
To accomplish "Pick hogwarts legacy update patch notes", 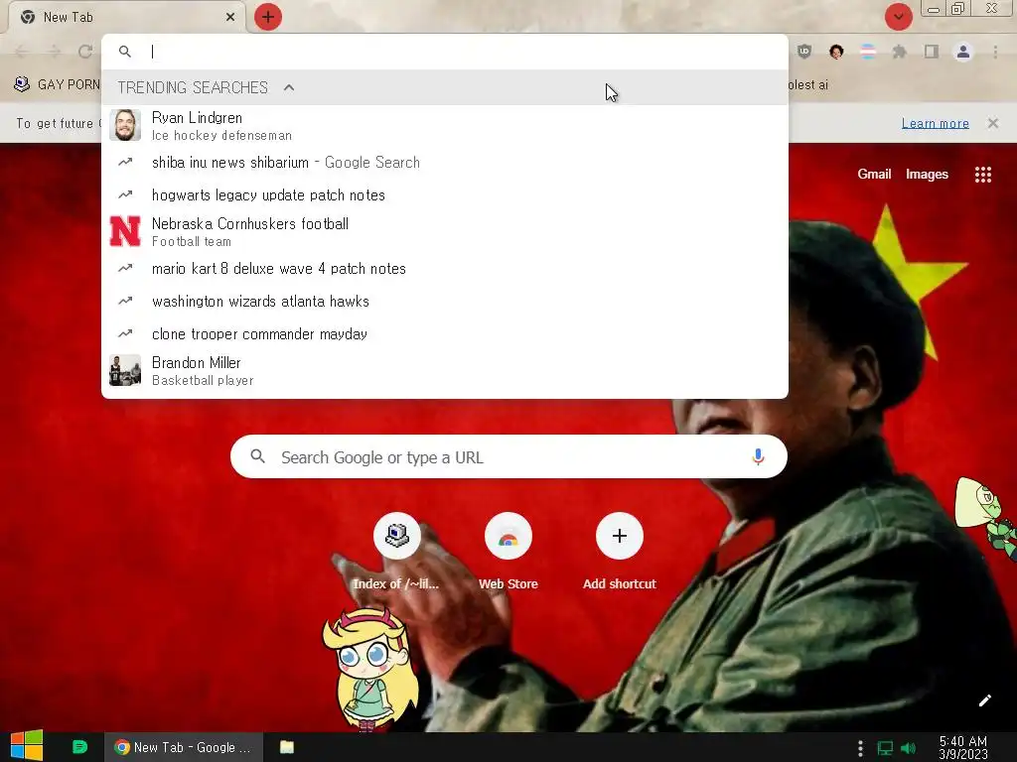I will (x=445, y=195).
